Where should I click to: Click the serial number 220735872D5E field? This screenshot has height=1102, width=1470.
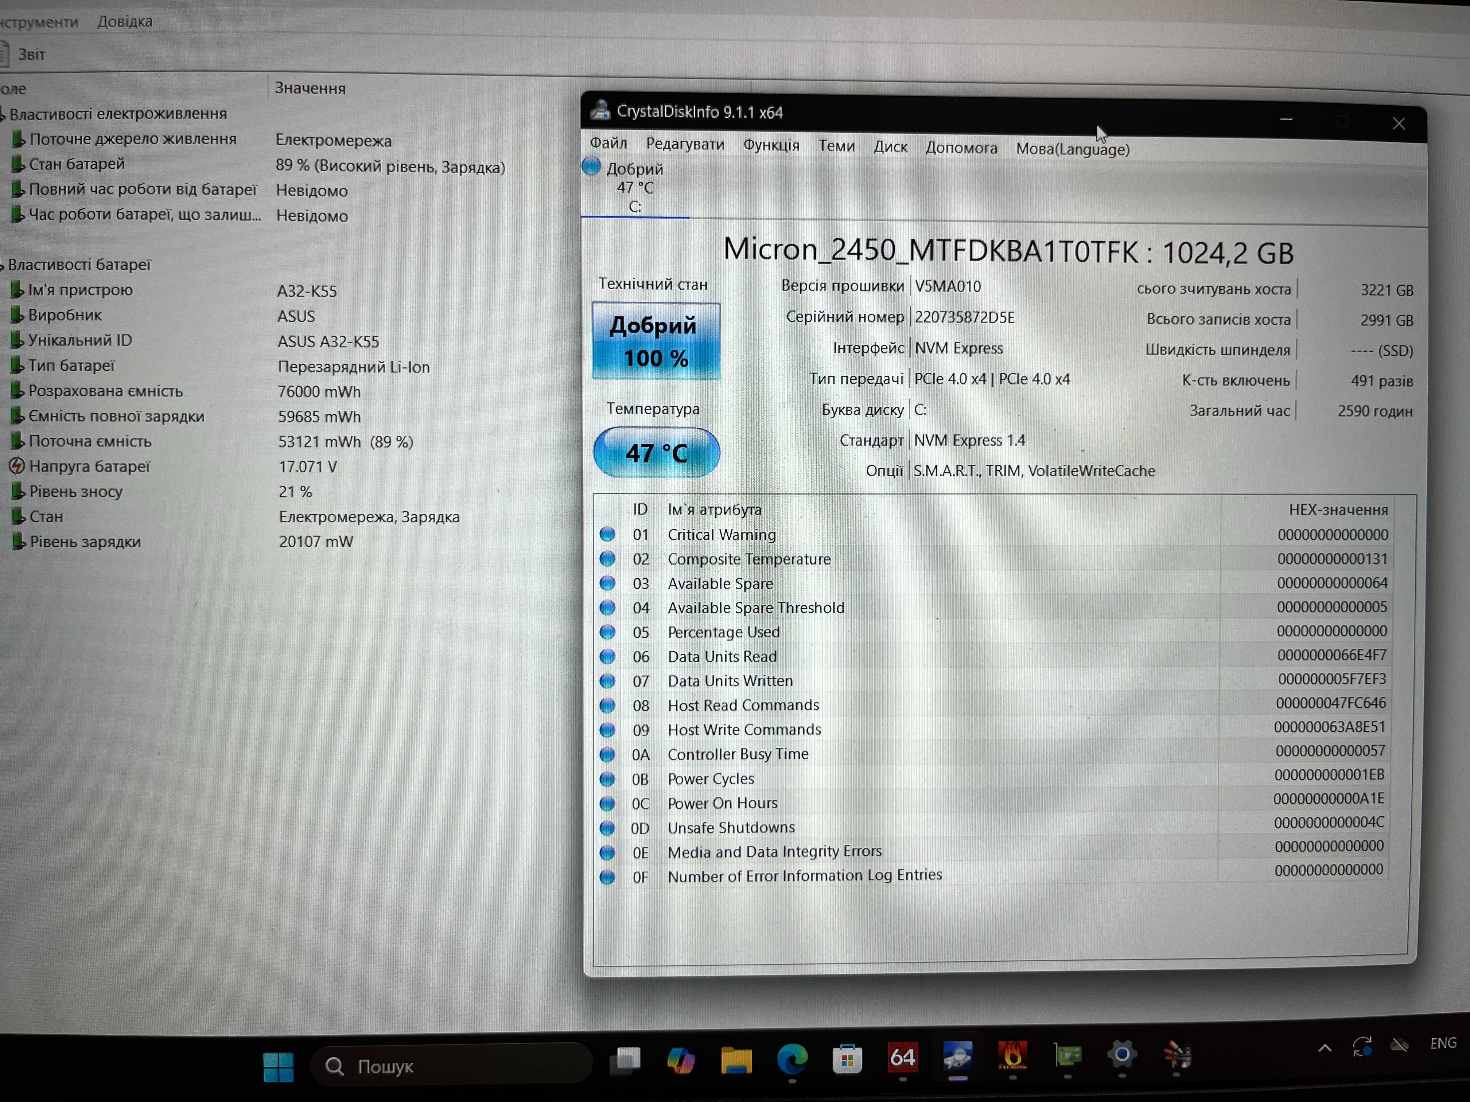tap(964, 317)
